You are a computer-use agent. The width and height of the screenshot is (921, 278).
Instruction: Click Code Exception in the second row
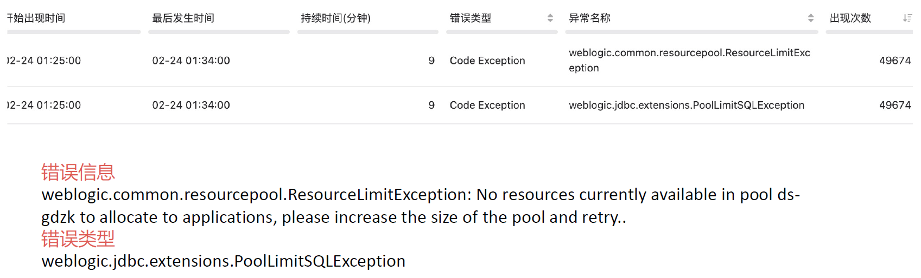(487, 105)
